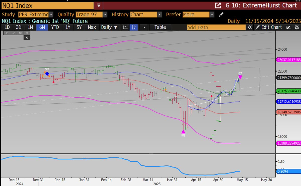The width and height of the screenshot is (301, 186).
Task: Click the pop-out chart icon
Action: 218,5
